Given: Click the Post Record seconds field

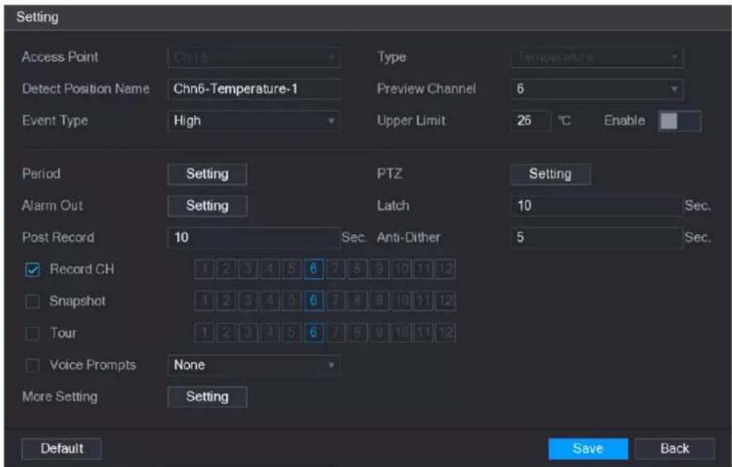Looking at the screenshot, I should (254, 237).
